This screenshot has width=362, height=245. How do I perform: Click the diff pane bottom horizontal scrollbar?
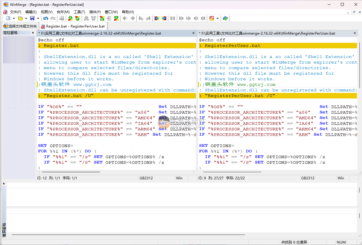128,234
